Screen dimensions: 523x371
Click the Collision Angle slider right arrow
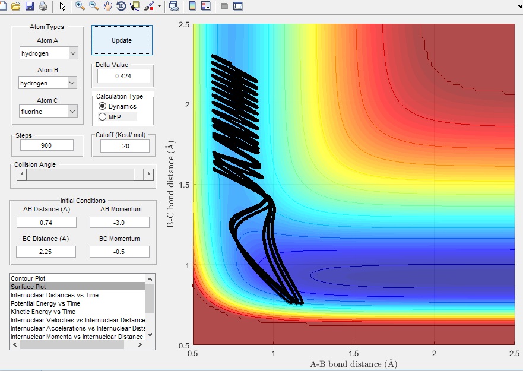[149, 175]
